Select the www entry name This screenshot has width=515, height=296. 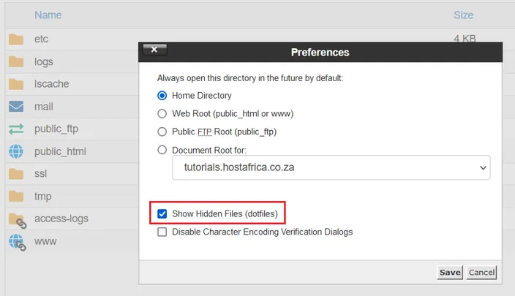45,241
